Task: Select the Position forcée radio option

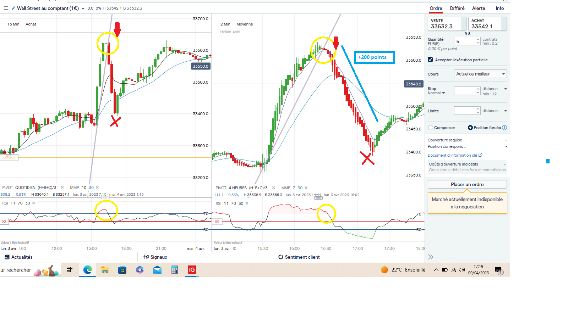Action: click(470, 128)
